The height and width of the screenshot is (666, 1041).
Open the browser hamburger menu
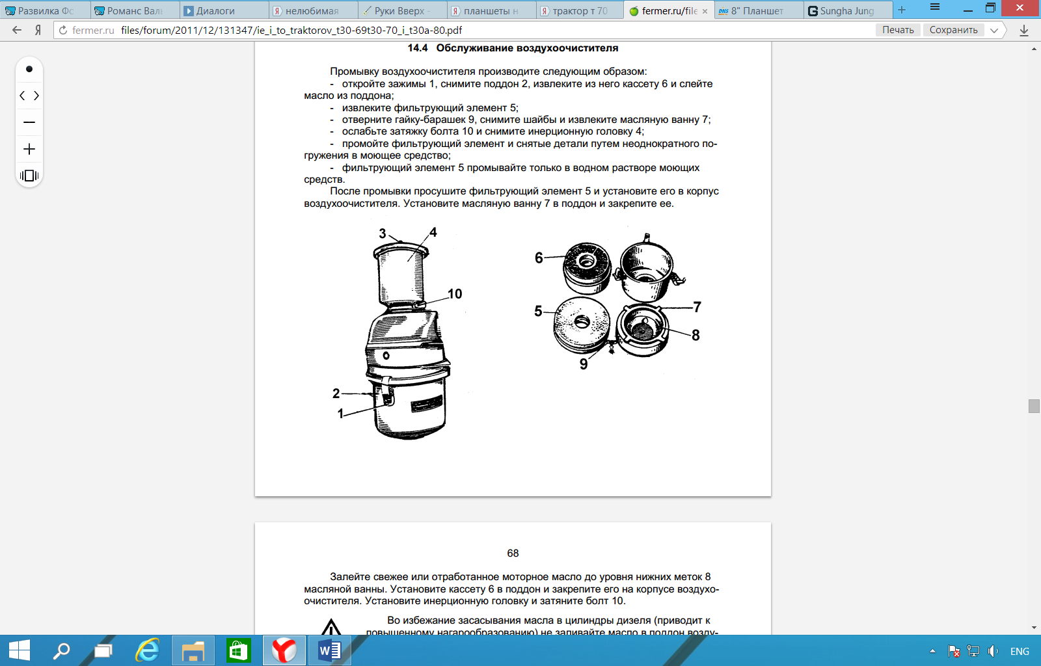(x=935, y=8)
